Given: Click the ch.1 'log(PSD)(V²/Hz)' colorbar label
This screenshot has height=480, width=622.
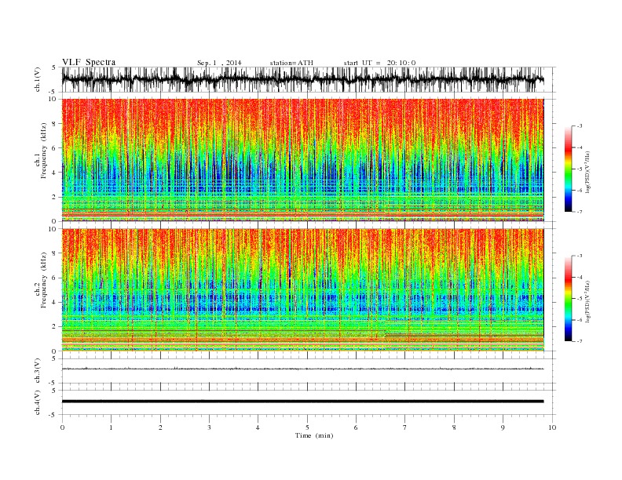Looking at the screenshot, I should click(x=588, y=171).
